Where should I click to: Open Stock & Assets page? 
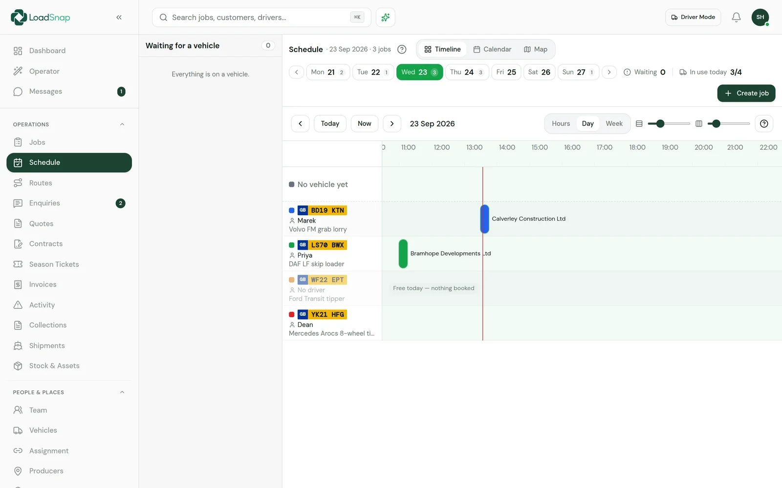[x=69, y=366]
